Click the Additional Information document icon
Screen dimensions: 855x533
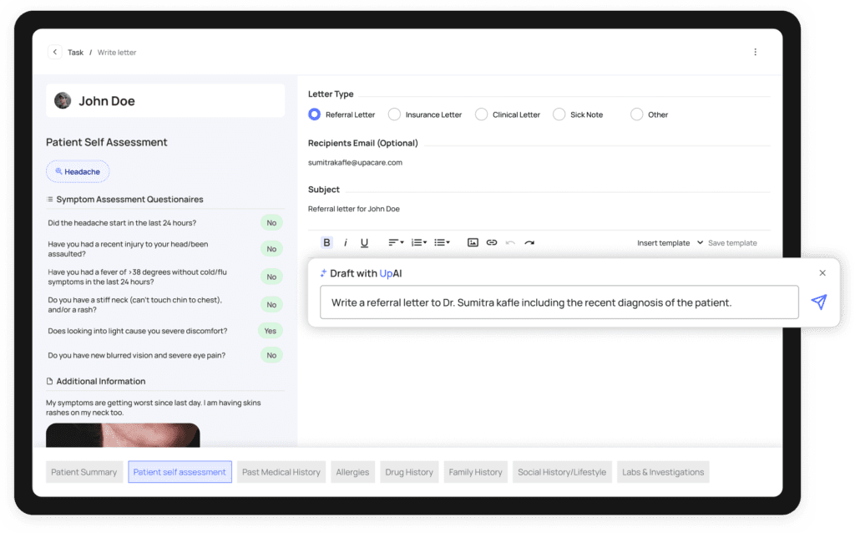(x=49, y=381)
